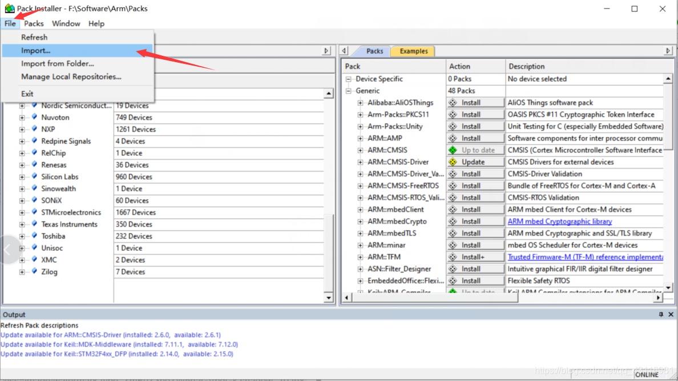Click the green up-to-date diamond for ARM::CMSIS
678x381 pixels.
point(453,150)
